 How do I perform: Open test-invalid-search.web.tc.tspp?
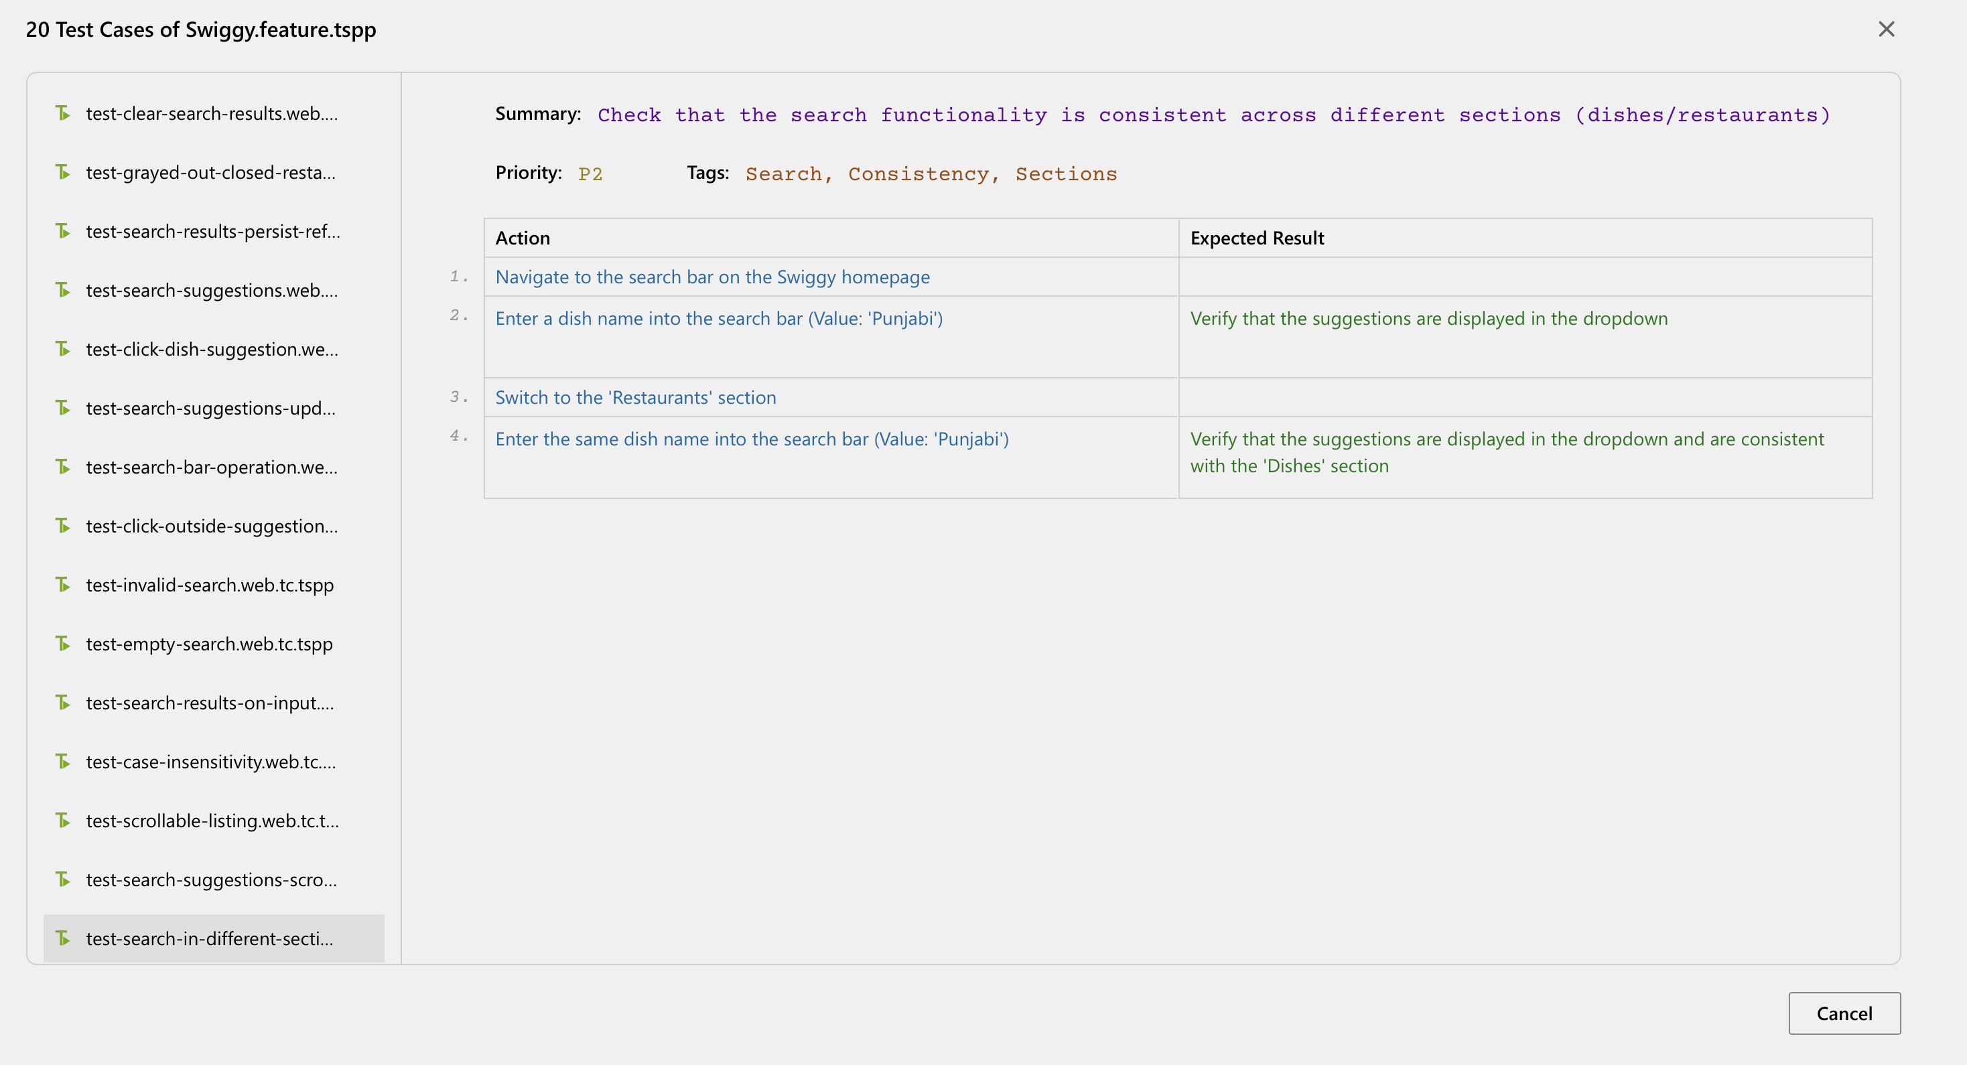tap(214, 585)
